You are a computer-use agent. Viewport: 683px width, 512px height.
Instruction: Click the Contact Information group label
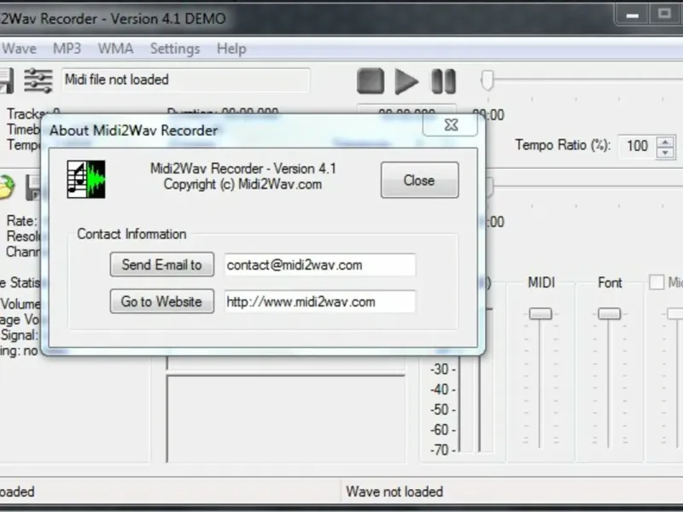pos(131,234)
